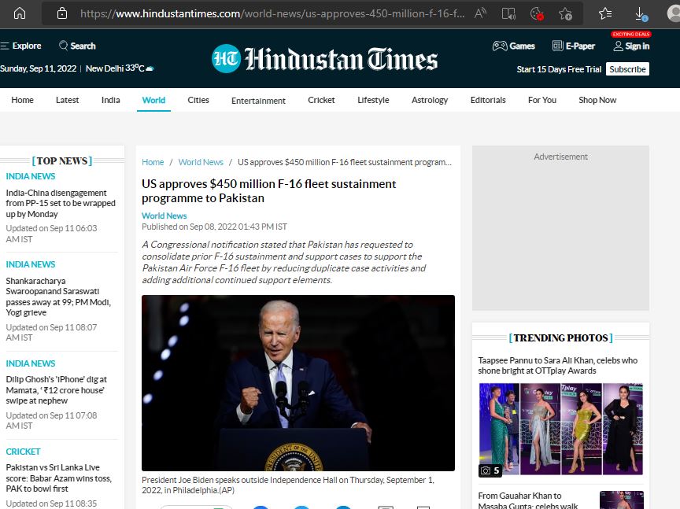This screenshot has height=509, width=680.
Task: Click the address bar URL field
Action: (x=272, y=13)
